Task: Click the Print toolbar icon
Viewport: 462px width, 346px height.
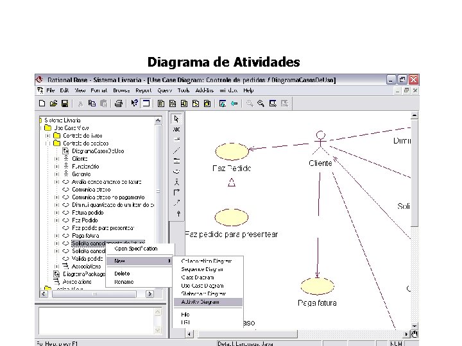Action: point(119,103)
